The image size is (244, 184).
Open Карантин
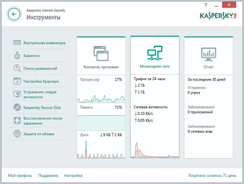32,56
